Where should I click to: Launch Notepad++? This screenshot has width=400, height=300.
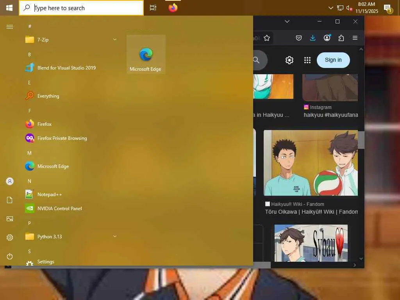coord(71,195)
